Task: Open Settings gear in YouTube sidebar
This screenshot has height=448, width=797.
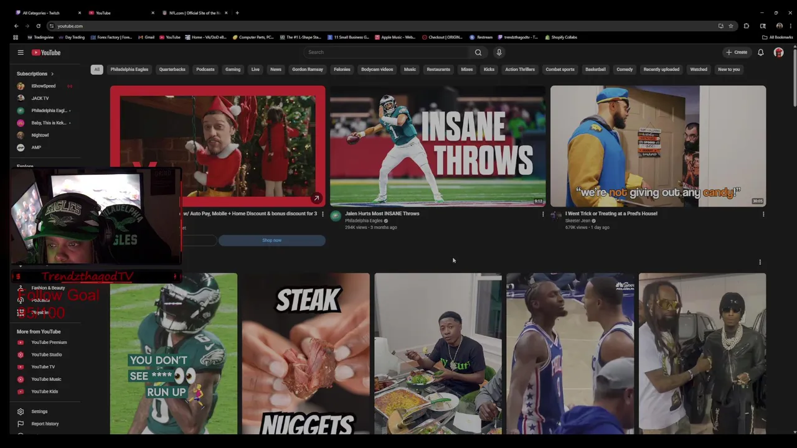Action: [x=21, y=411]
